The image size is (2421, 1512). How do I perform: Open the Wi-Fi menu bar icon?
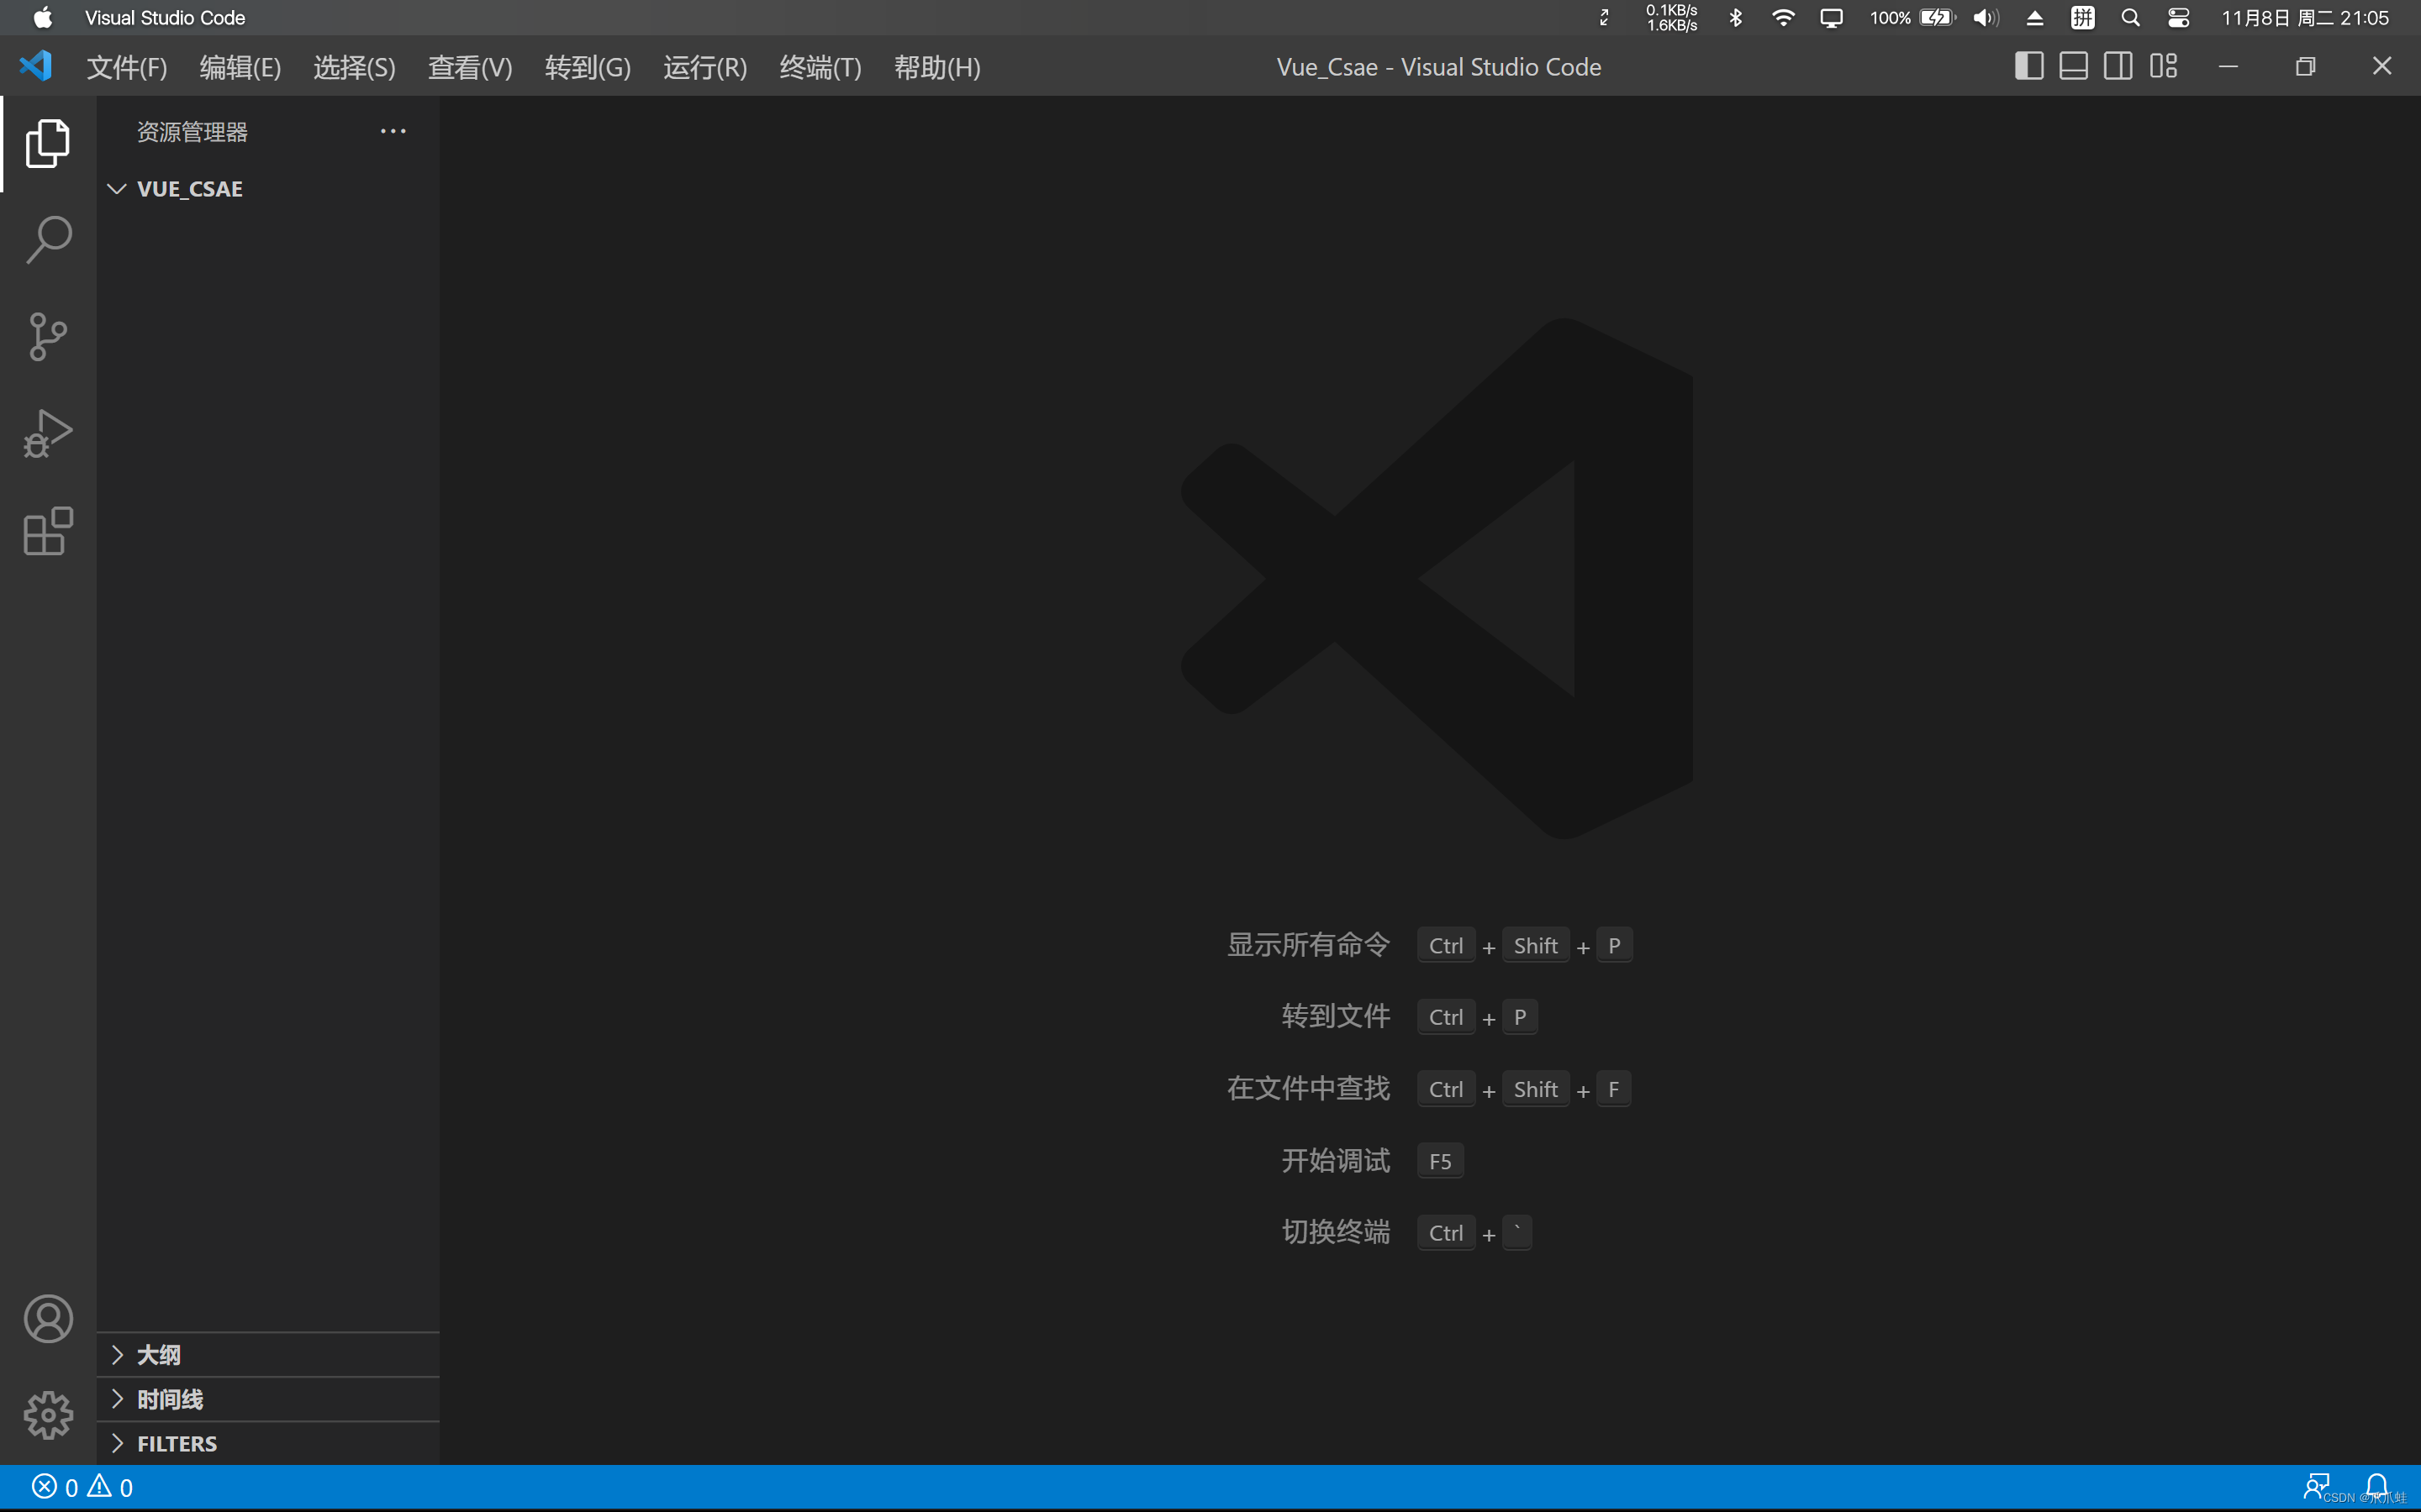pos(1783,17)
